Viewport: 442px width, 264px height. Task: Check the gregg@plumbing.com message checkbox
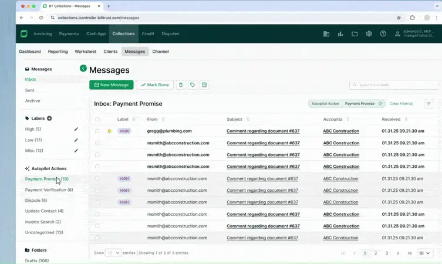[x=97, y=131]
